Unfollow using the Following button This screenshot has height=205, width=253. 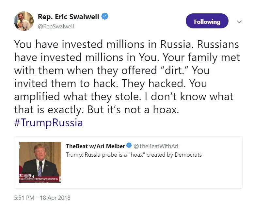pos(207,22)
